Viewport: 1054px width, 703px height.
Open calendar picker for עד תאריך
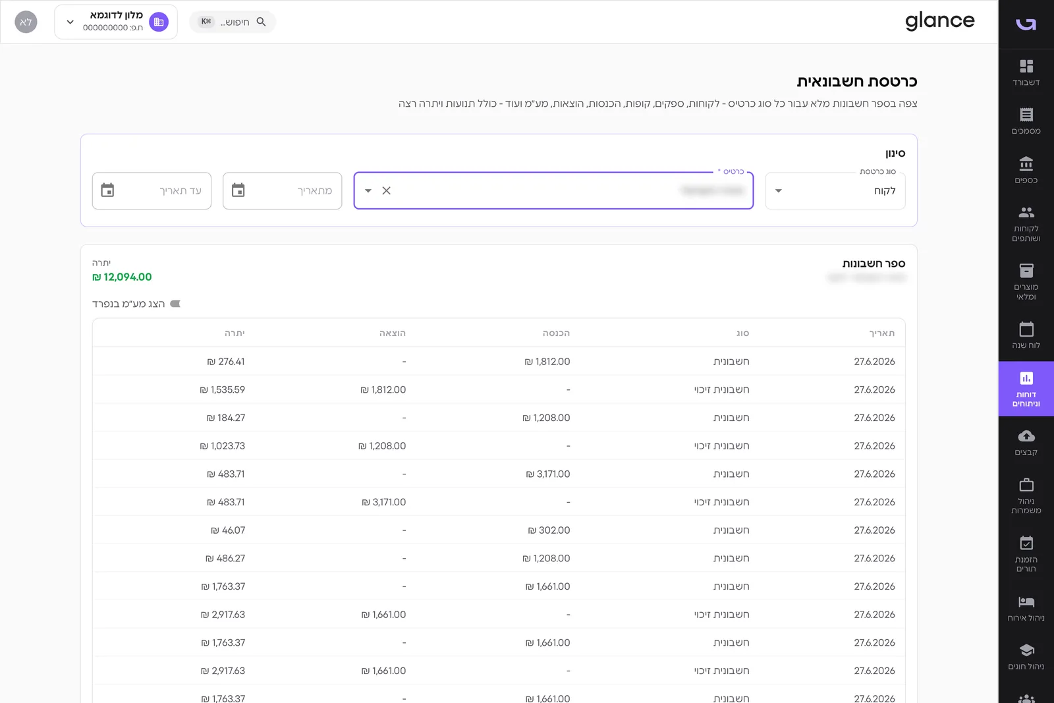107,190
